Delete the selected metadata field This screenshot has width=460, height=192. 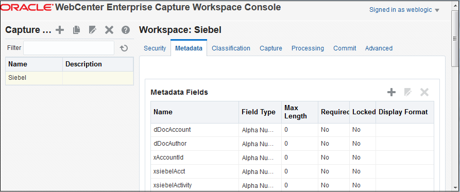coord(424,93)
